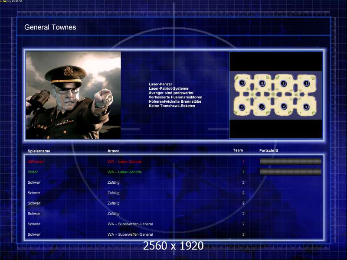Click Keine Tomahawk-Raketen line
This screenshot has width=347, height=260.
click(172, 106)
